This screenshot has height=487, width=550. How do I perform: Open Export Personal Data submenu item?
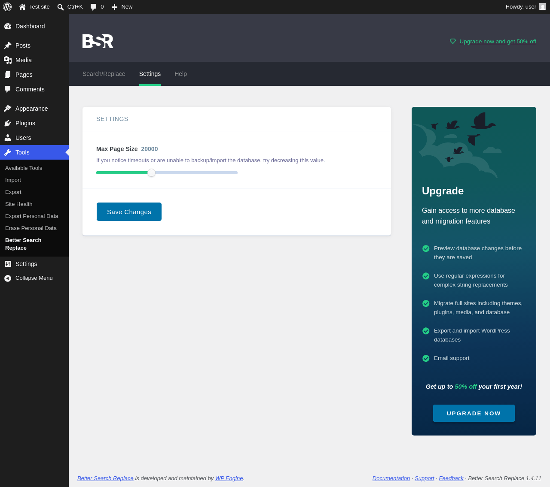pyautogui.click(x=32, y=216)
